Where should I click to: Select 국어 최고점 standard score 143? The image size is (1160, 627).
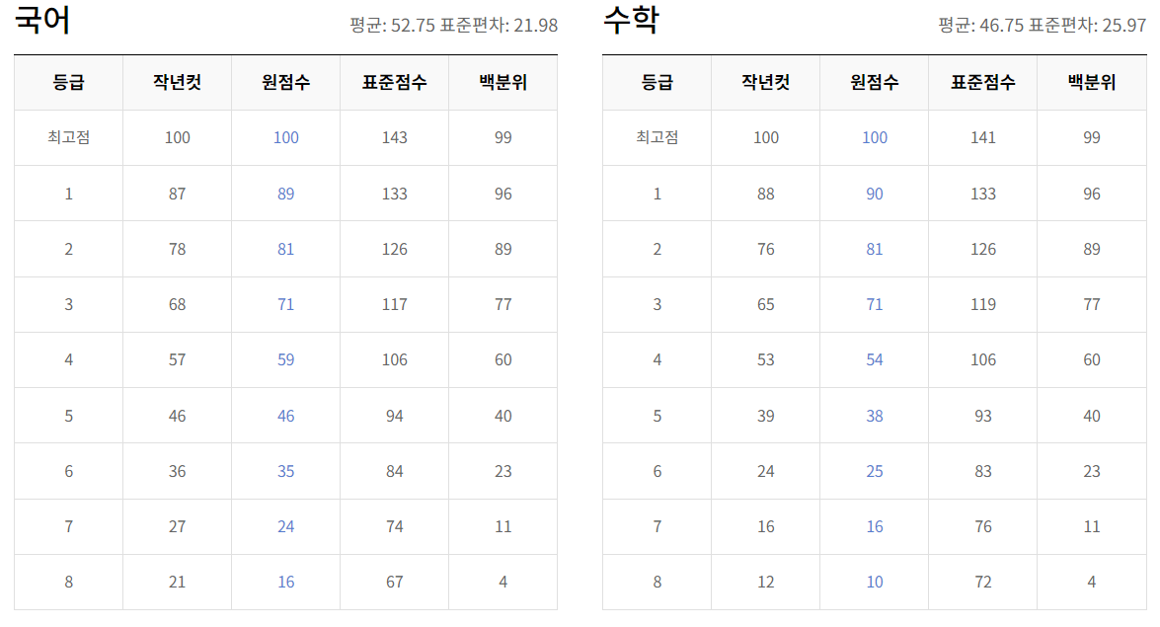394,137
